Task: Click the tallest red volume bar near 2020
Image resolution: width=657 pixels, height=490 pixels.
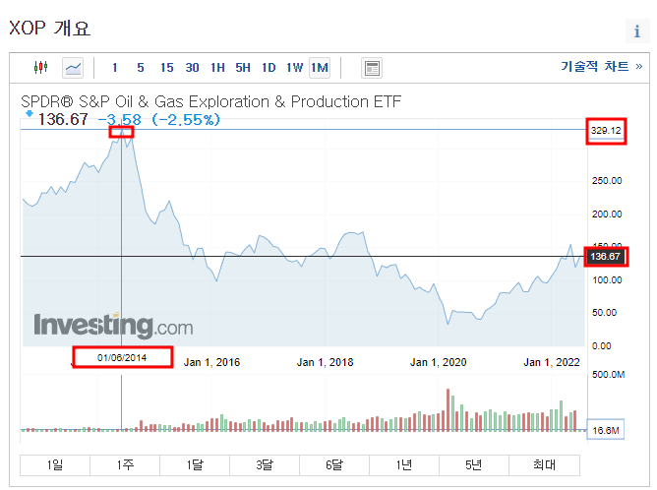Action: (448, 410)
